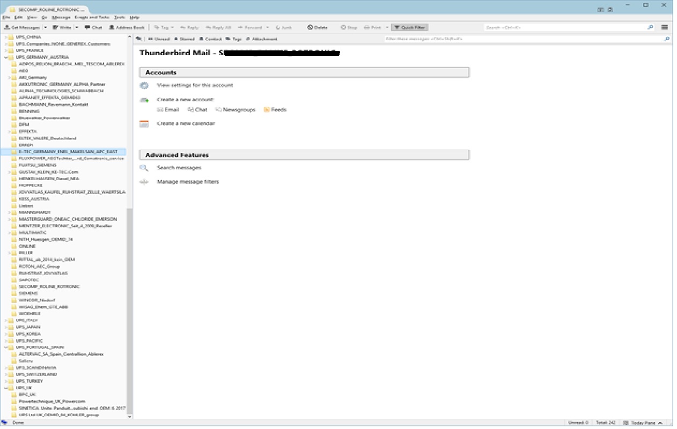Toggle the pin filters icon in quick filter bar
Screen dimensions: 677x429
coord(139,39)
